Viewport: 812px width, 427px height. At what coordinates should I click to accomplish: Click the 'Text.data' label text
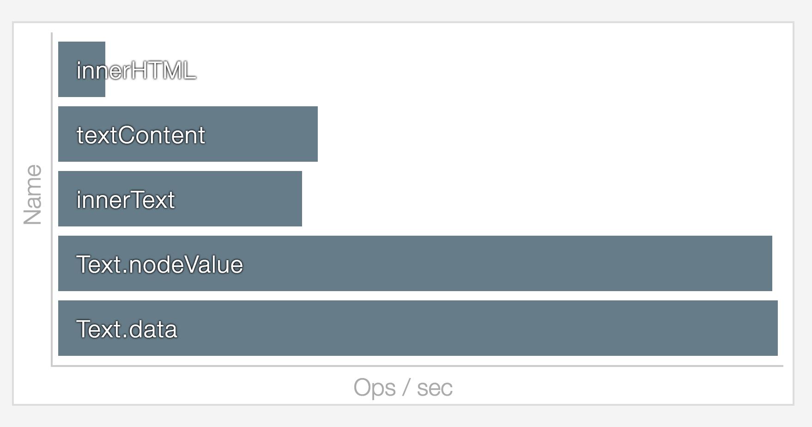(127, 329)
